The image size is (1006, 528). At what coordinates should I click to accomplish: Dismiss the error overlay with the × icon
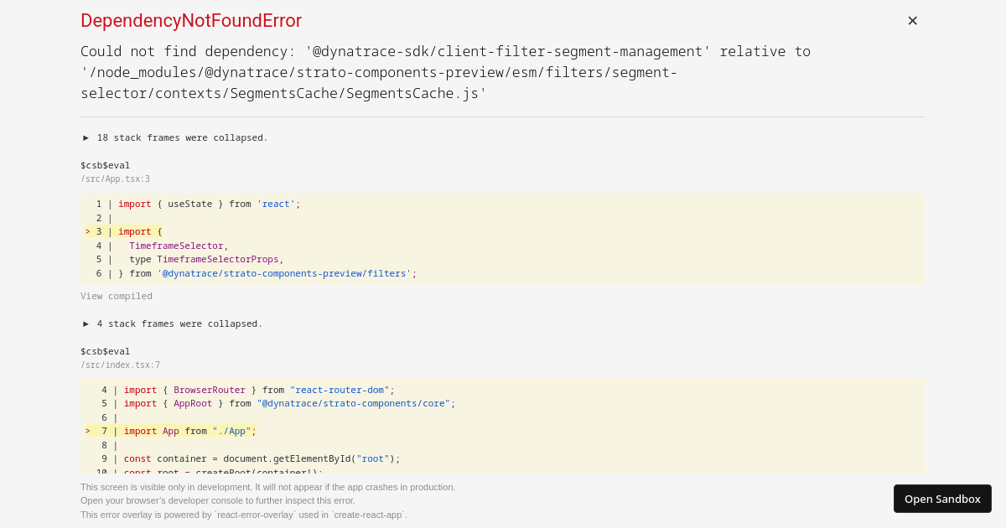pos(912,20)
